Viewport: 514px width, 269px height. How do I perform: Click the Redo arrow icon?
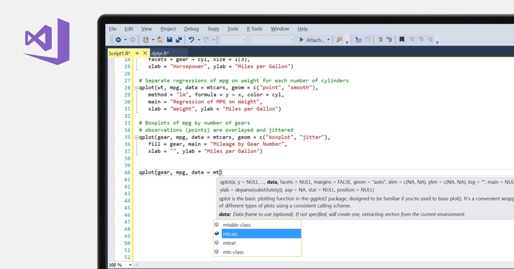coord(206,40)
